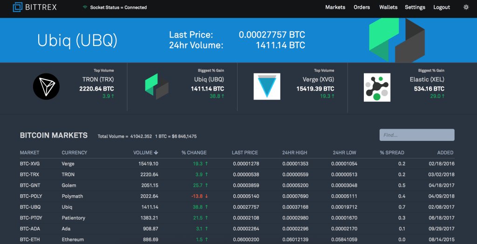Click the green up arrow in BTC-UBQ row
The width and height of the screenshot is (477, 244).
pyautogui.click(x=206, y=207)
